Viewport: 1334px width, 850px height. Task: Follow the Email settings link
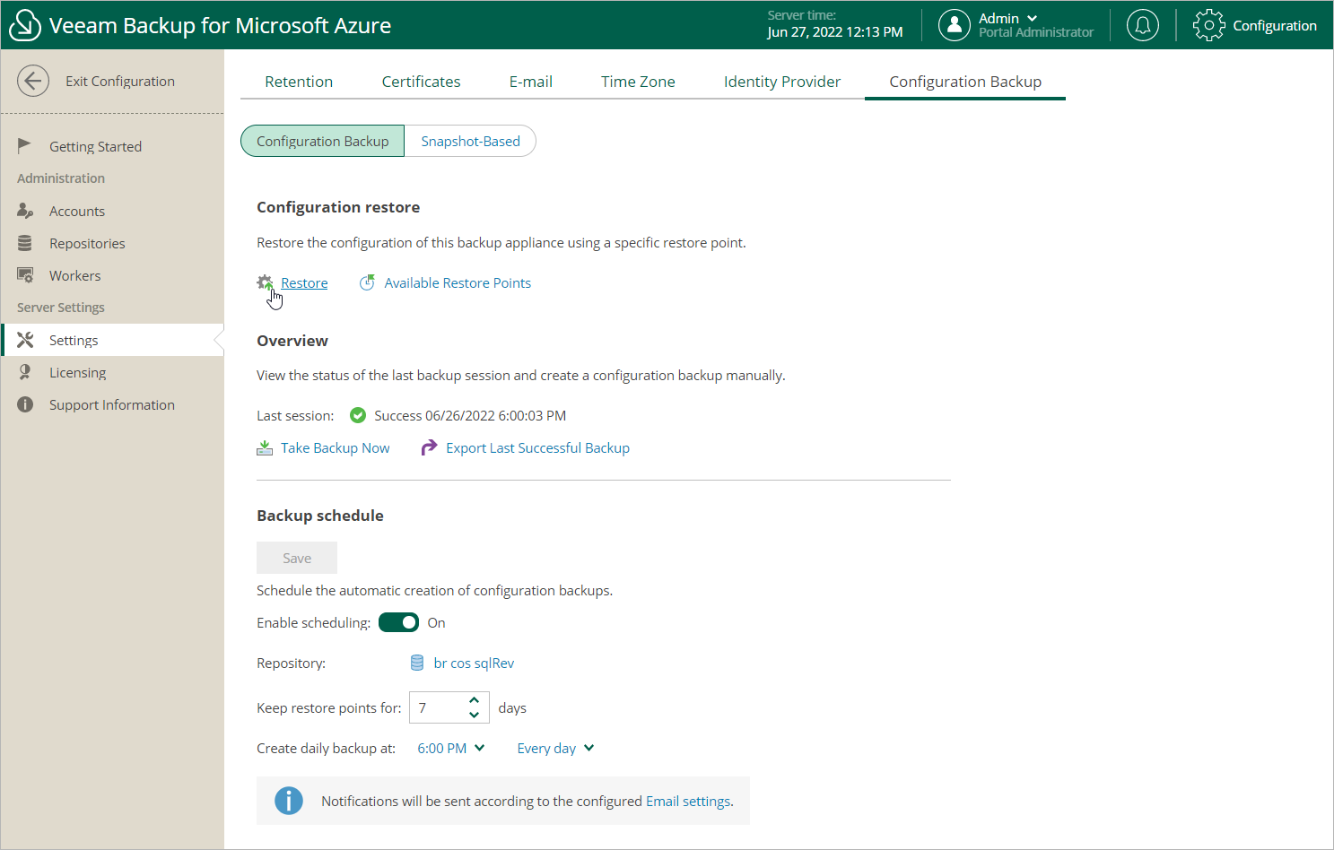(688, 801)
